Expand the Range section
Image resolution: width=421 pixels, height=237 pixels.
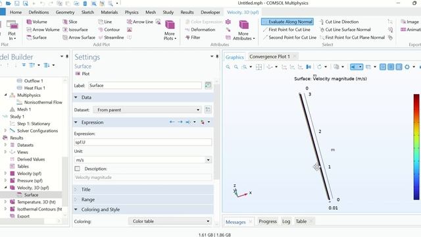click(x=76, y=199)
